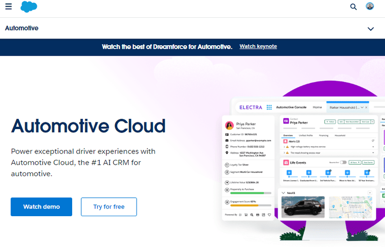Refresh the Alerts section
Viewport: 385px width, 247px height.
[x=372, y=141]
